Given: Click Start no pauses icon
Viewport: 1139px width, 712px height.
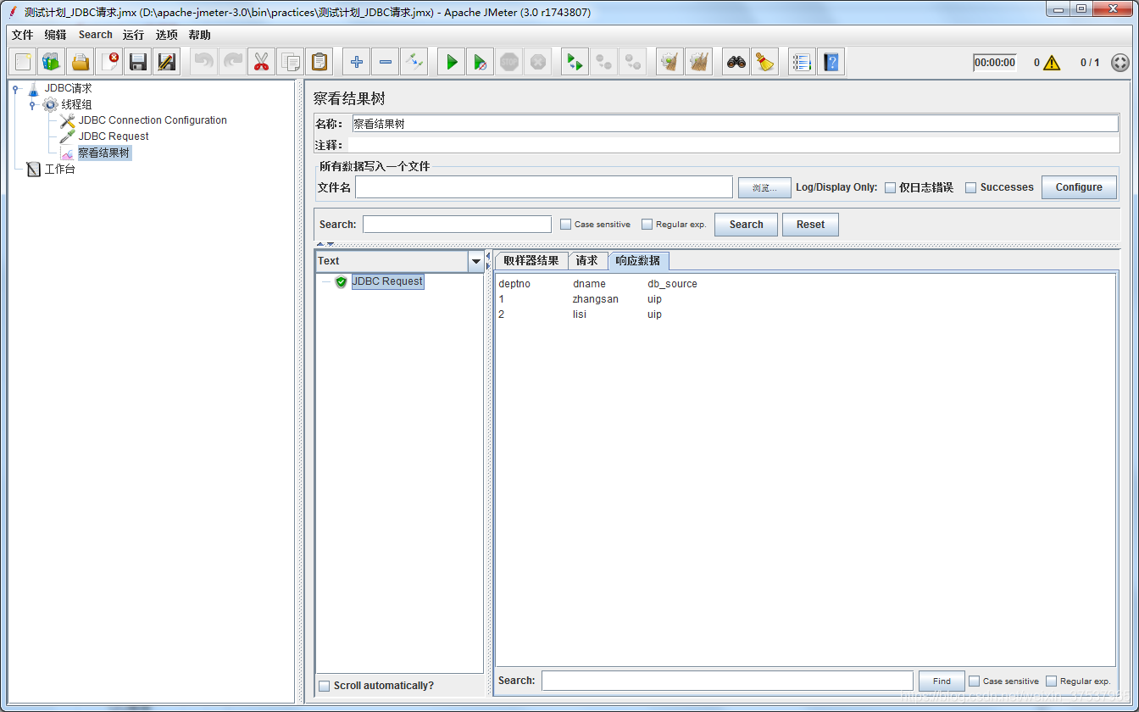Looking at the screenshot, I should coord(481,62).
